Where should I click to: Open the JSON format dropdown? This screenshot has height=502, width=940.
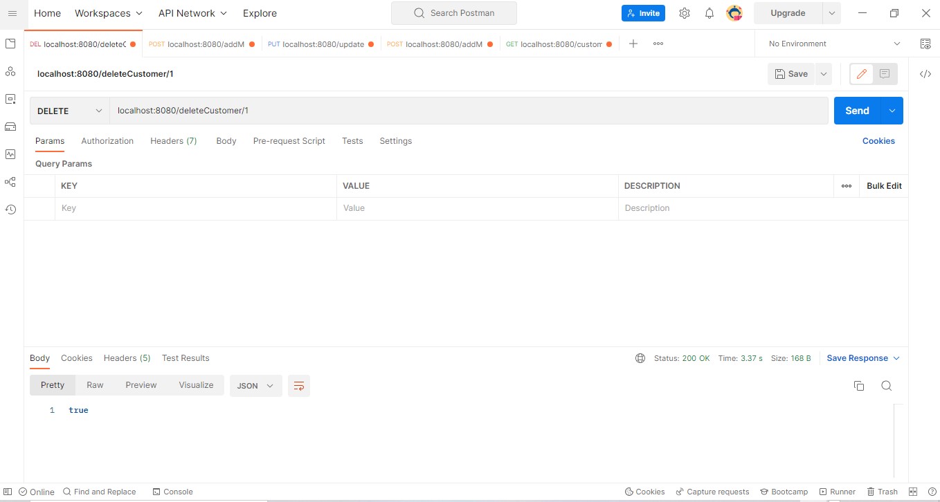point(255,386)
